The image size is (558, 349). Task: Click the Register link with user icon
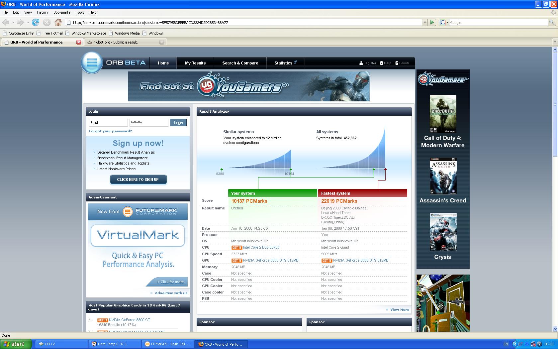[x=368, y=63]
